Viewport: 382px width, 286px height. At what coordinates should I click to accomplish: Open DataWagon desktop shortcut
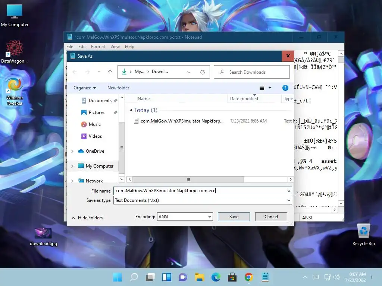[x=15, y=52]
